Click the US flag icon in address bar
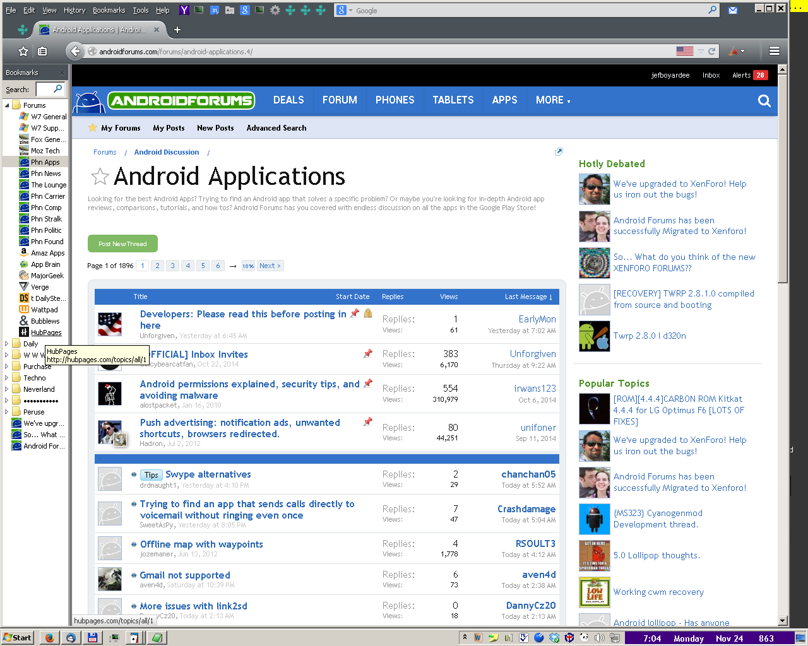The image size is (808, 646). coord(684,51)
